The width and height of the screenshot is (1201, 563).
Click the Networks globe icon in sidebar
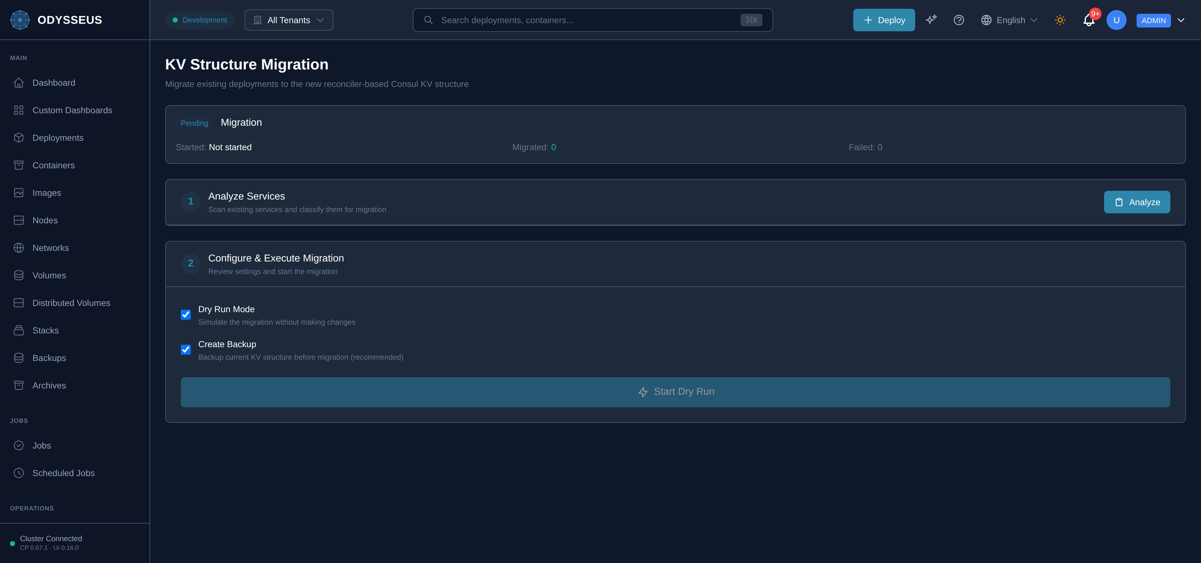pyautogui.click(x=19, y=248)
